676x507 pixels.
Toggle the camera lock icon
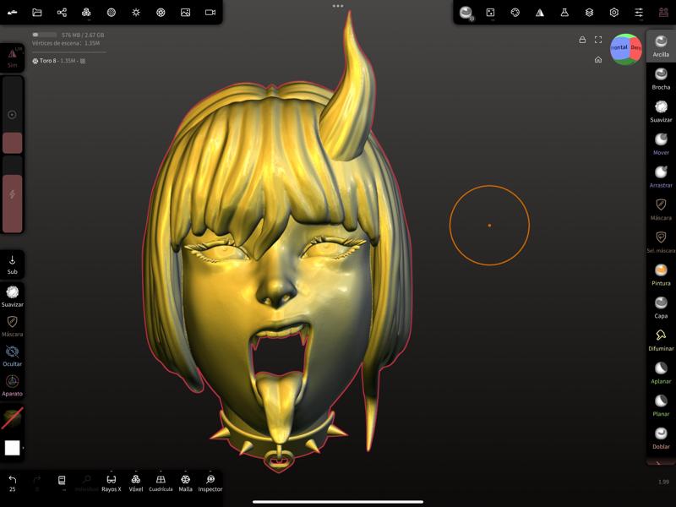pyautogui.click(x=581, y=39)
